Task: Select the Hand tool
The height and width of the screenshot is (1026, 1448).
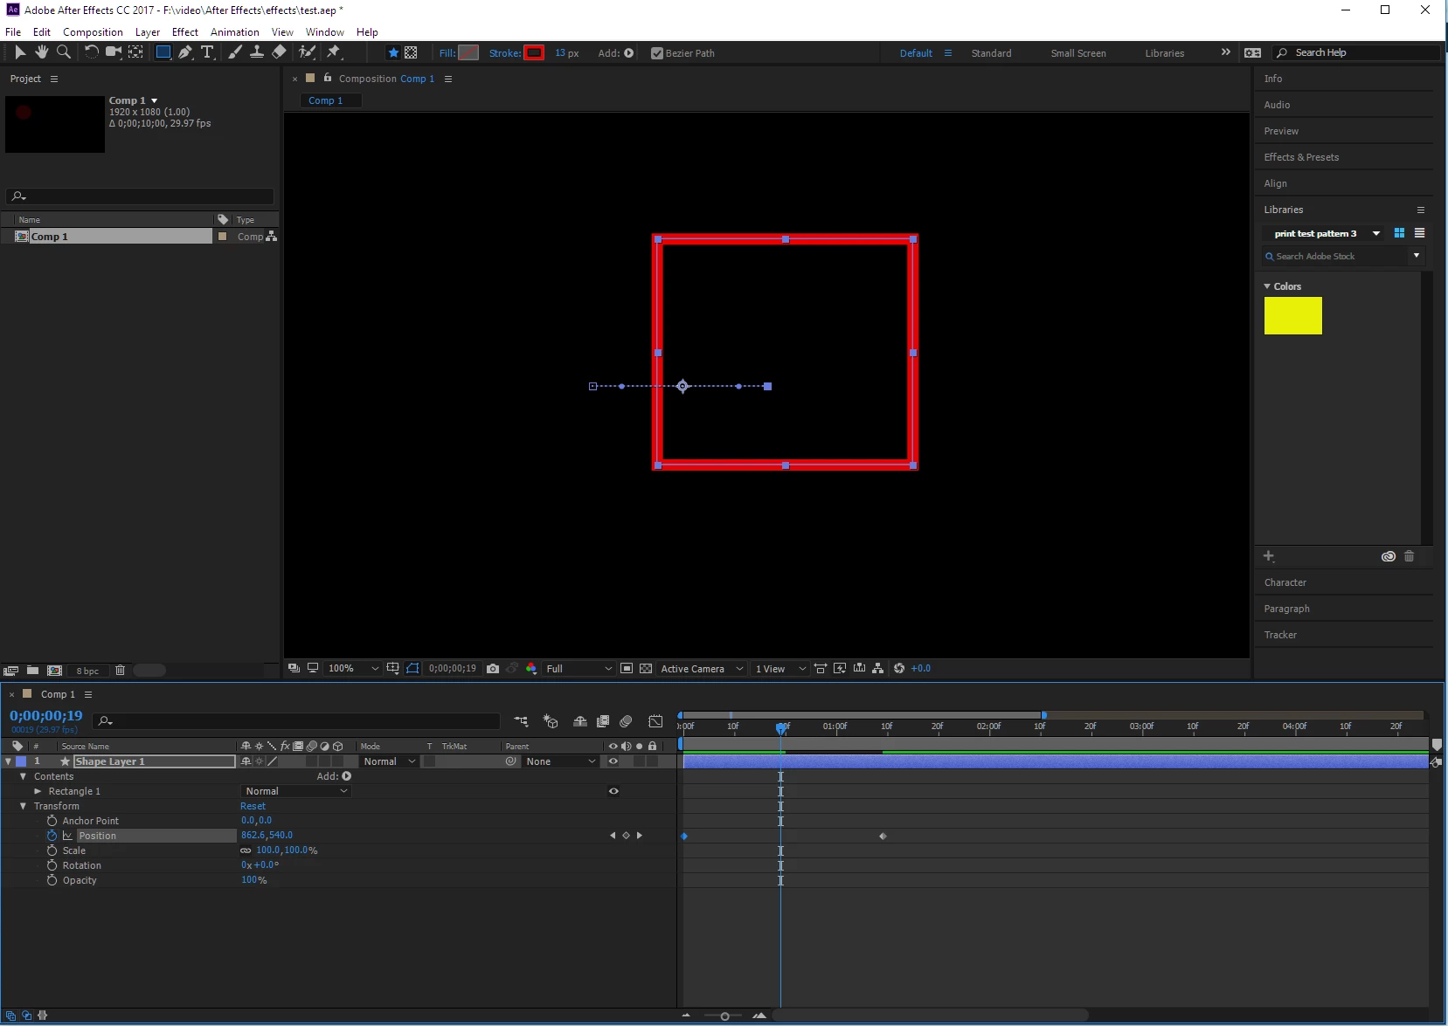Action: (41, 52)
